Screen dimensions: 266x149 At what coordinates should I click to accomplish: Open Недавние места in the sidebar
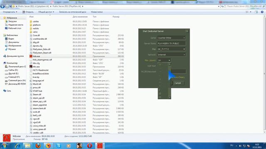(x=16, y=25)
